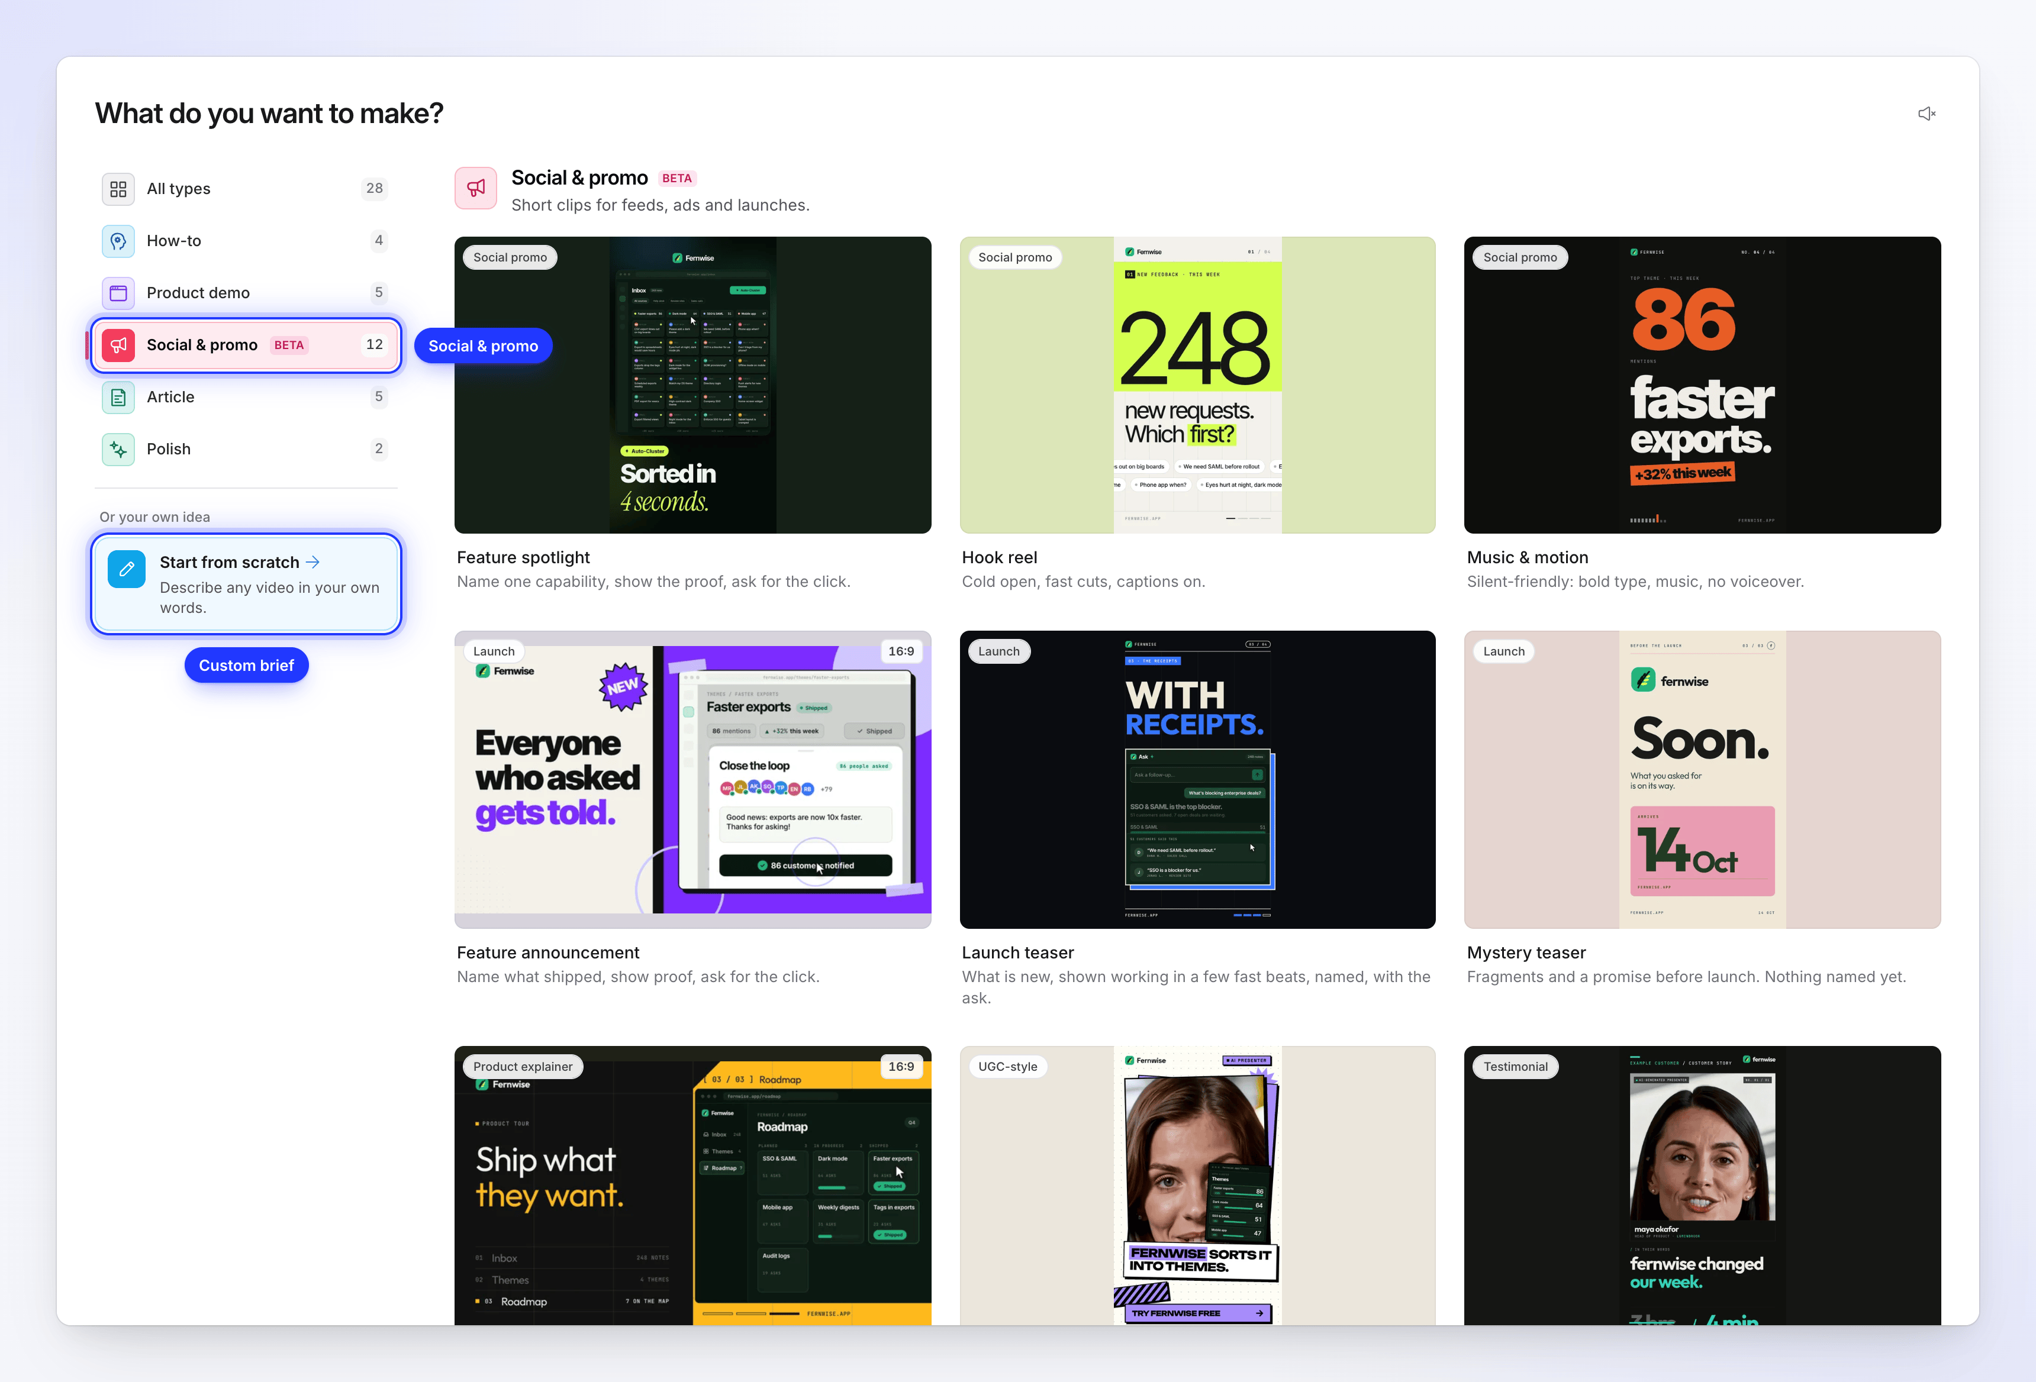Click the arrow next to Start from scratch

313,562
